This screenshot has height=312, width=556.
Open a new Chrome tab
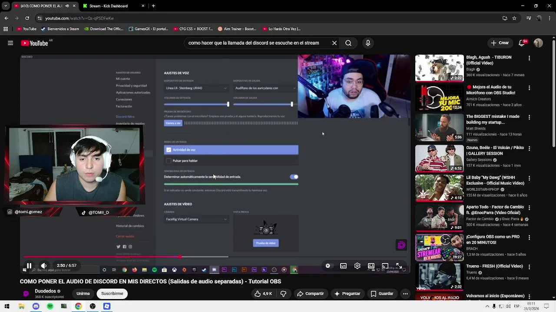153,6
